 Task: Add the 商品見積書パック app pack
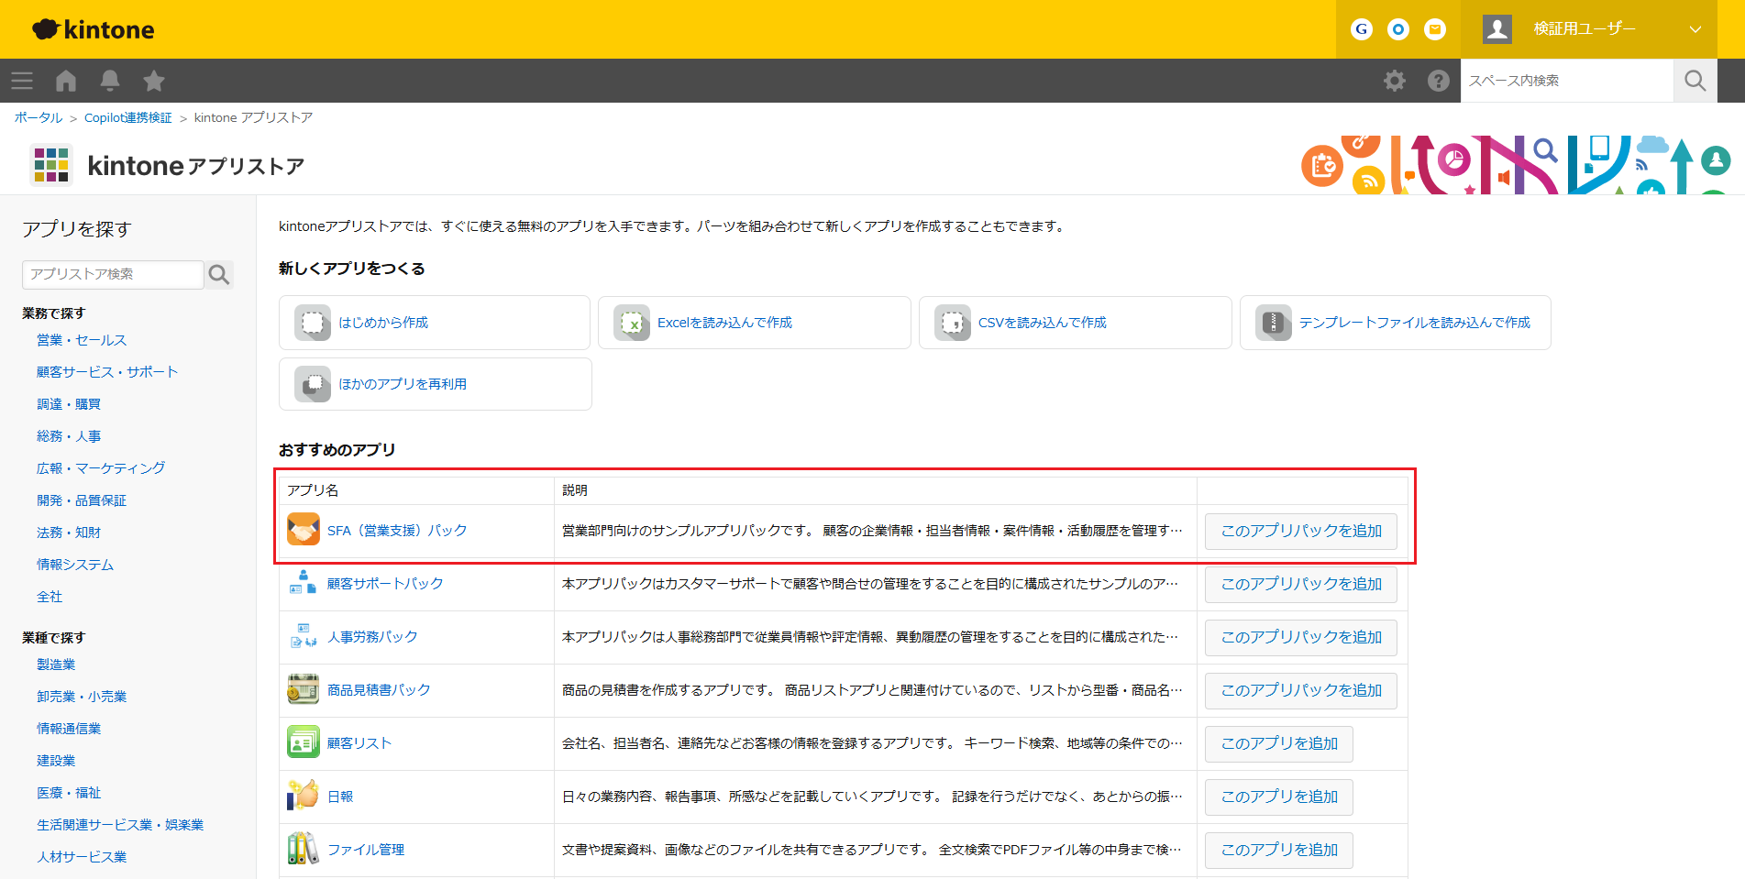1301,690
